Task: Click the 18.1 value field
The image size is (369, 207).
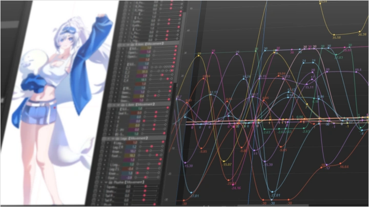Action: pos(143,67)
